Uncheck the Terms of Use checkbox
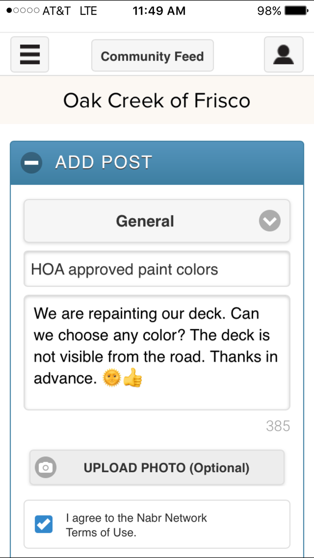This screenshot has width=314, height=558. pyautogui.click(x=44, y=524)
